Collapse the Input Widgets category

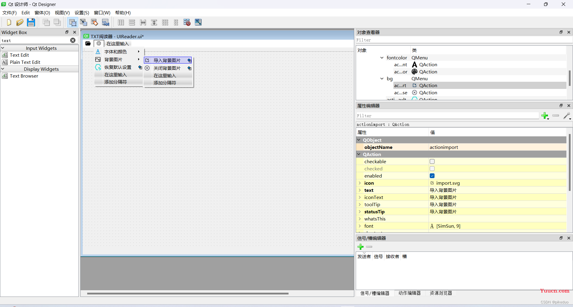(3, 48)
